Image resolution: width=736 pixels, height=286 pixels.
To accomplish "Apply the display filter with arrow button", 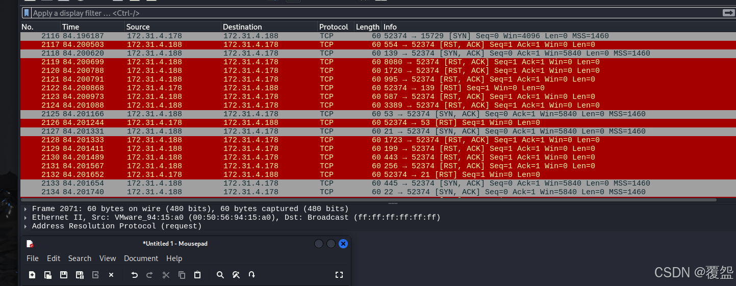I will click(x=728, y=13).
